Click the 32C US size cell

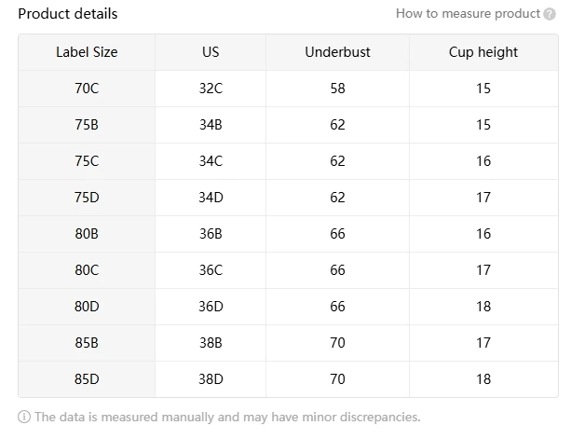(x=211, y=89)
